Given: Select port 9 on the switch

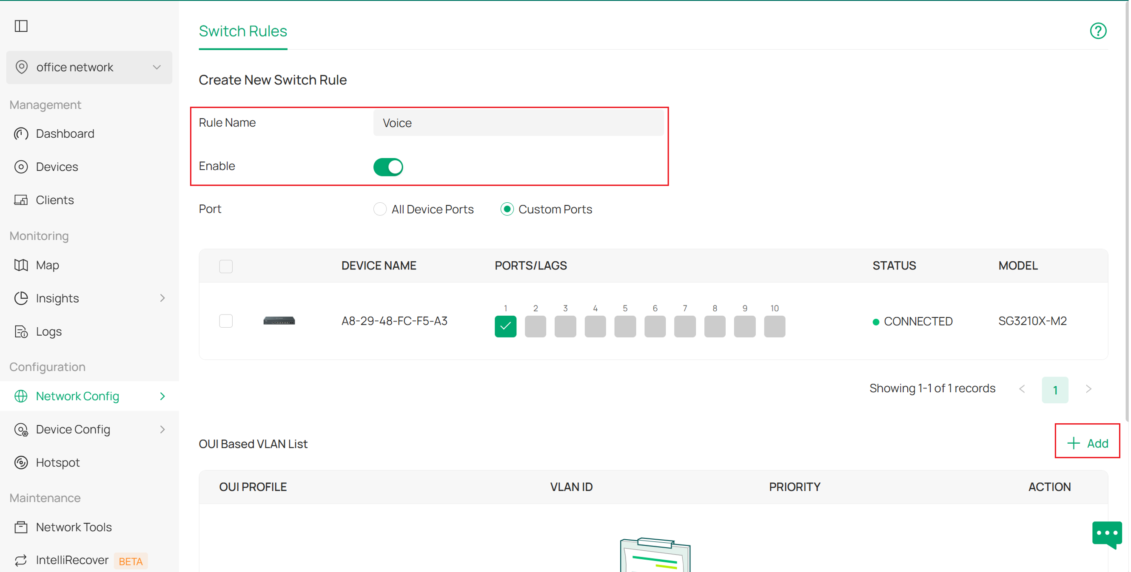Looking at the screenshot, I should (x=745, y=326).
